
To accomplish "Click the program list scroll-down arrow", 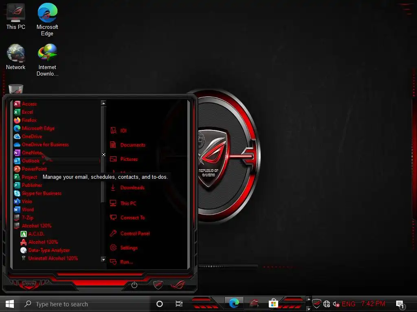I will [103, 259].
